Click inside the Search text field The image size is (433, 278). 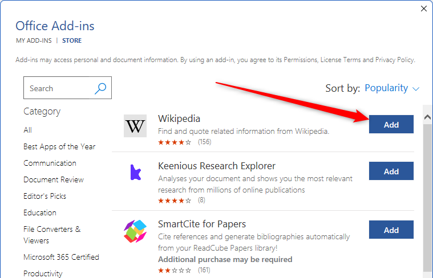[x=59, y=88]
